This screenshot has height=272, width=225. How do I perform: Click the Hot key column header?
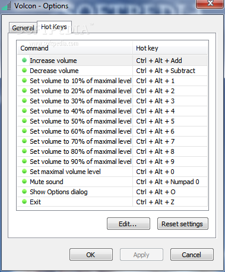[x=170, y=48]
